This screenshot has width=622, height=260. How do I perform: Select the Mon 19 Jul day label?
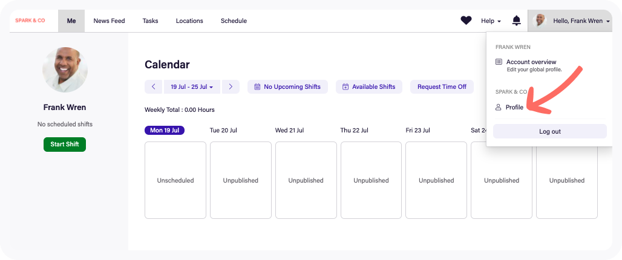pyautogui.click(x=165, y=130)
